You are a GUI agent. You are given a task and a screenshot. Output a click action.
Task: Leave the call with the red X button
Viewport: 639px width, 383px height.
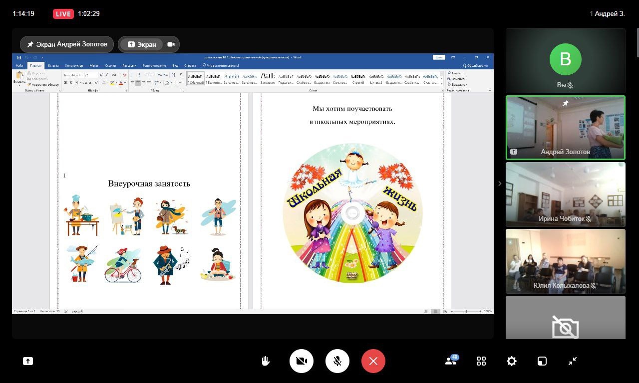pos(373,361)
